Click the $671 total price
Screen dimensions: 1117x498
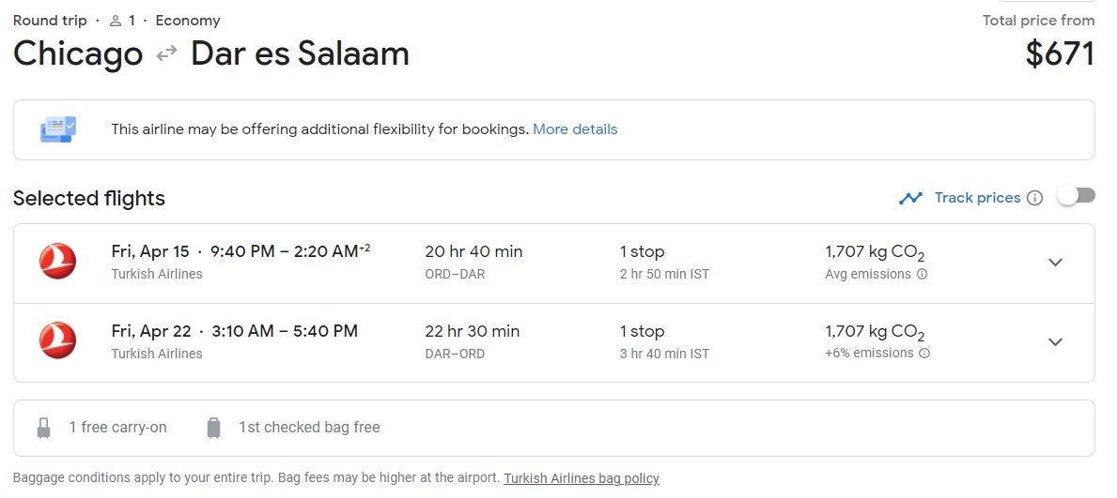[1060, 53]
